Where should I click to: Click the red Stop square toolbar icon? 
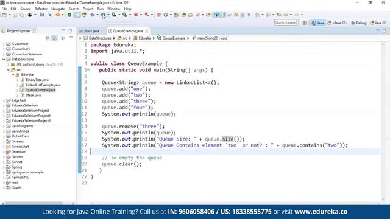pos(136,15)
